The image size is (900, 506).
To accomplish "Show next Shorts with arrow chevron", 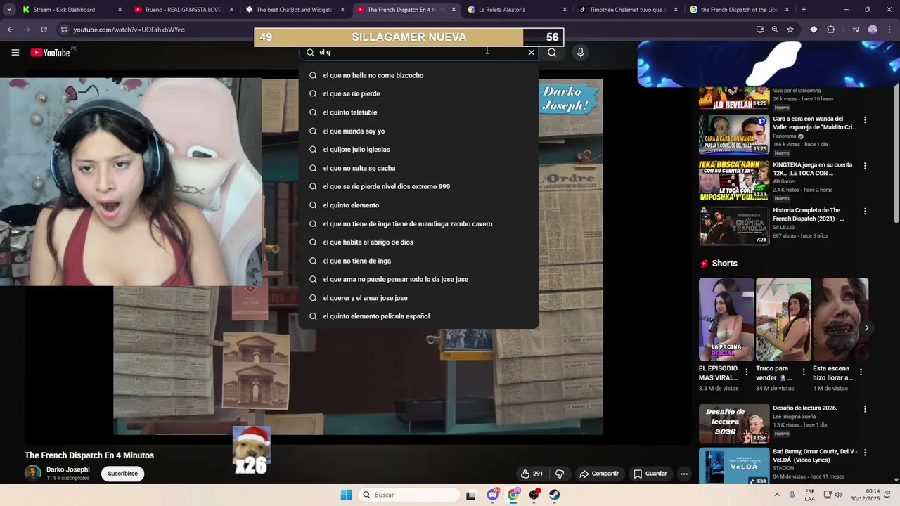I will [866, 327].
